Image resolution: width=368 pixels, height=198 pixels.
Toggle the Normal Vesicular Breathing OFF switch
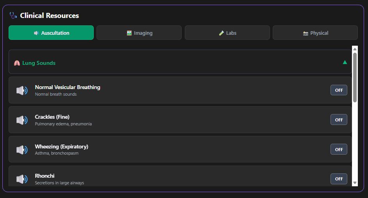(339, 90)
